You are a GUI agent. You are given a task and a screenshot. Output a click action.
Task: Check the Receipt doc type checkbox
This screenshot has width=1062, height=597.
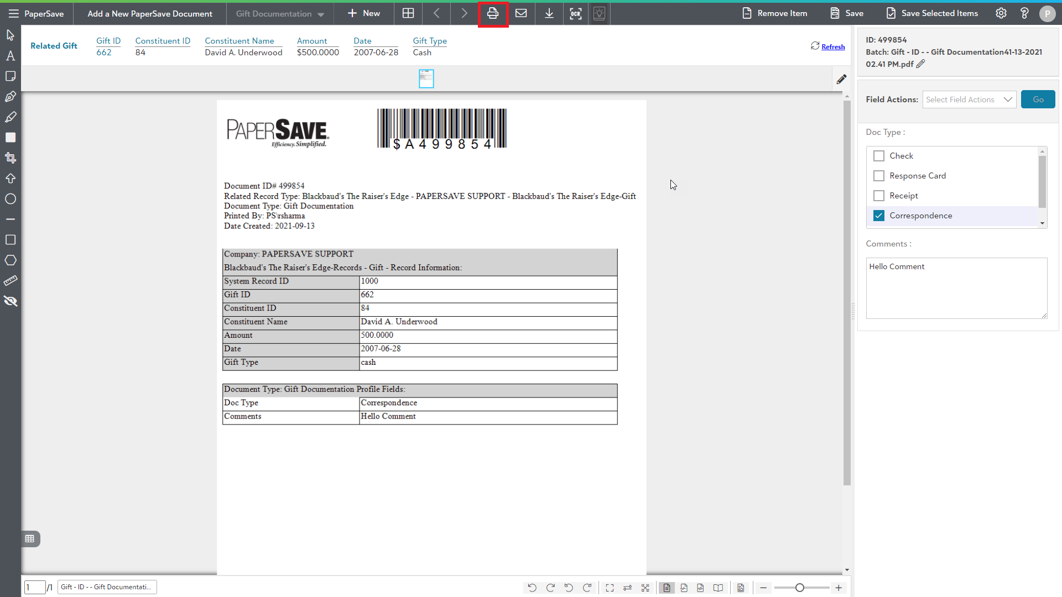pyautogui.click(x=878, y=196)
